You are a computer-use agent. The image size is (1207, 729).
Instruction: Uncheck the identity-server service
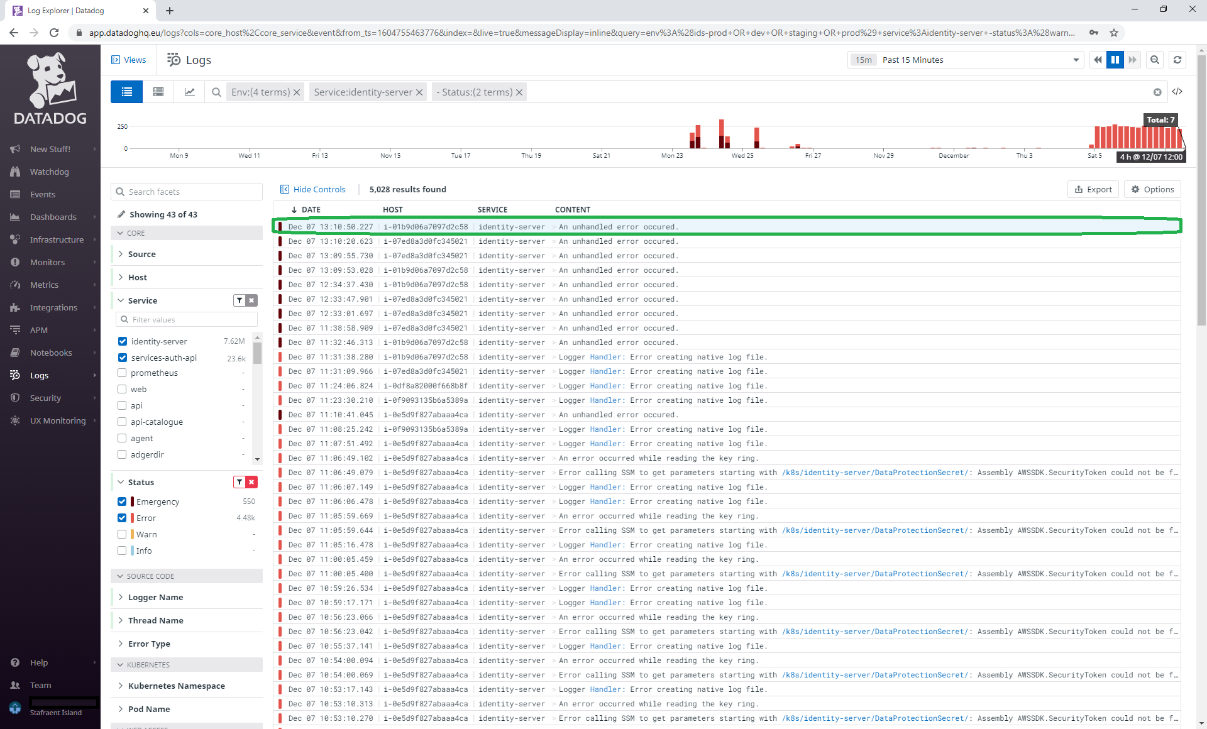(x=123, y=341)
